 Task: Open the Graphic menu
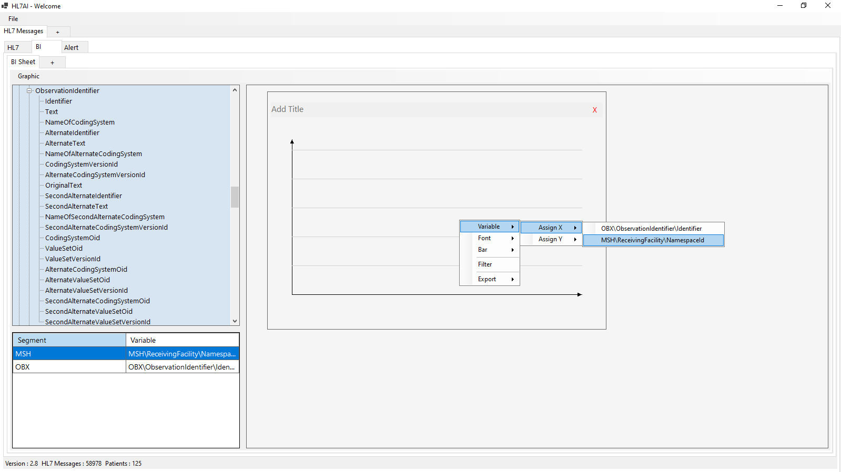pyautogui.click(x=28, y=76)
